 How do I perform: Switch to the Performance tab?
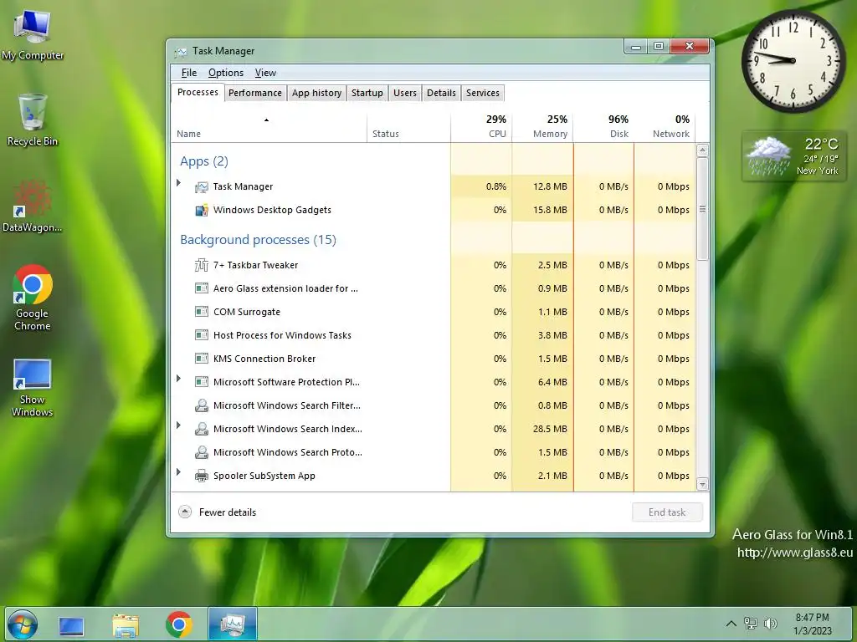point(255,93)
